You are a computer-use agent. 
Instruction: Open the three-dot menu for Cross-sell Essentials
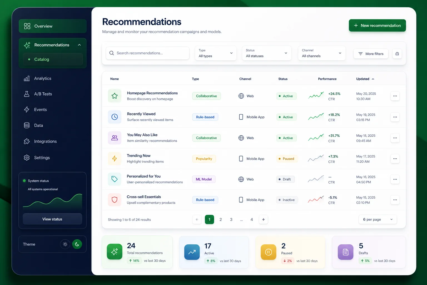pyautogui.click(x=395, y=200)
